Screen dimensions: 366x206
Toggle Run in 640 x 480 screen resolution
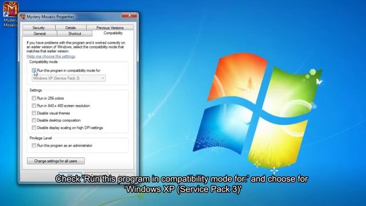34,105
